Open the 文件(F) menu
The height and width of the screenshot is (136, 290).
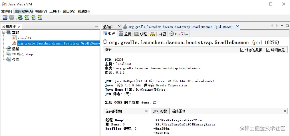click(7, 11)
